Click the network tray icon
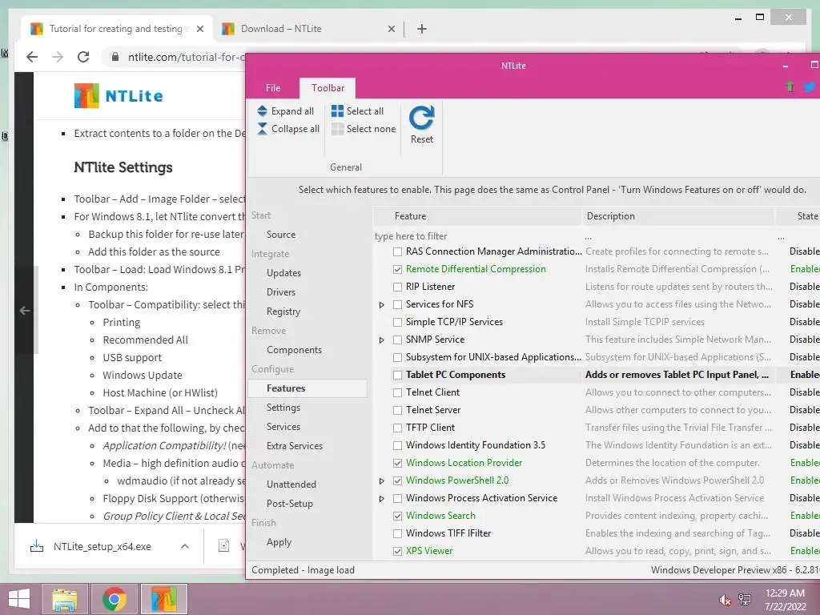 (745, 600)
